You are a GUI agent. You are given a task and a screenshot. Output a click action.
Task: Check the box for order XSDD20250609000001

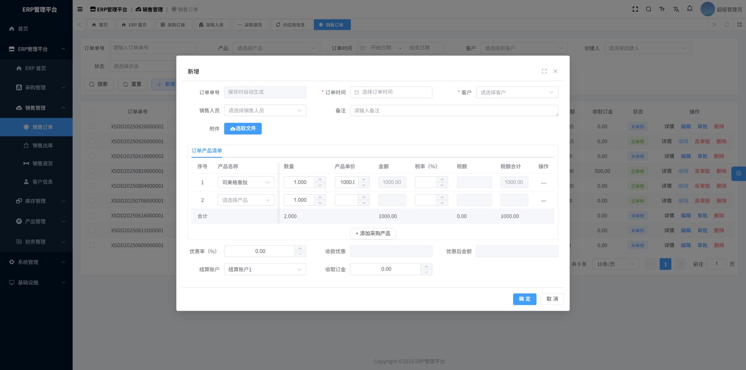pos(92,245)
